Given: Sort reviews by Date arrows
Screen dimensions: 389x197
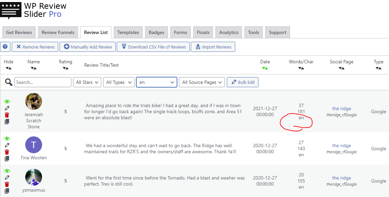Looking at the screenshot, I should [265, 68].
